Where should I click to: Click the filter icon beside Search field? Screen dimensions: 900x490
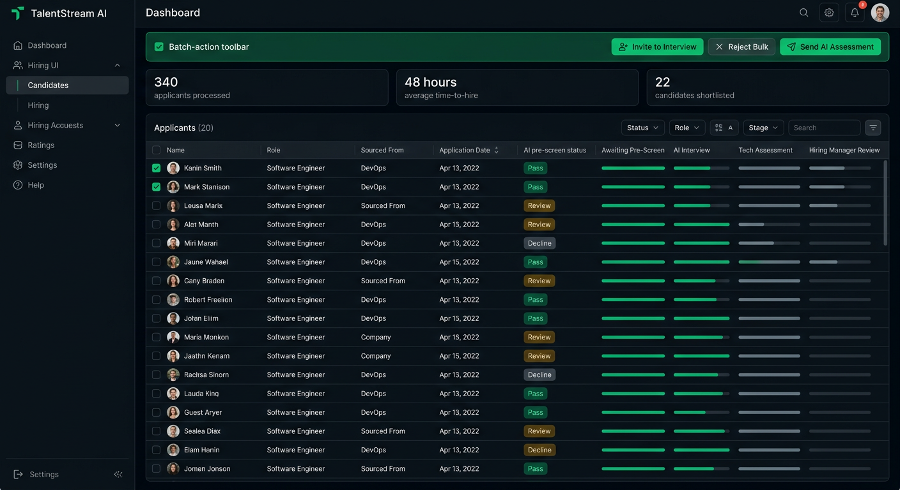pyautogui.click(x=873, y=128)
